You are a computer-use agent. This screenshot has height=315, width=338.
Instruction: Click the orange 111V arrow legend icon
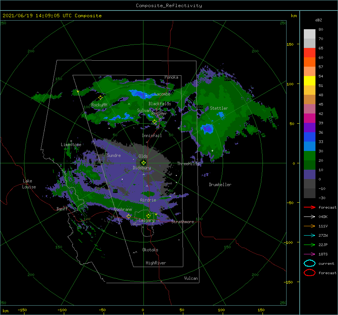[x=309, y=226]
